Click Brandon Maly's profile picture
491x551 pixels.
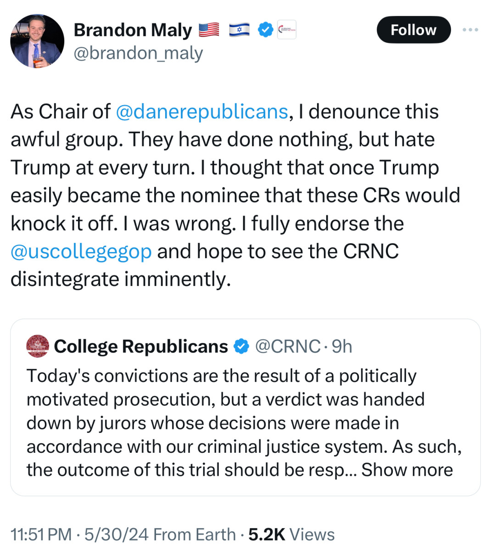[x=37, y=41]
